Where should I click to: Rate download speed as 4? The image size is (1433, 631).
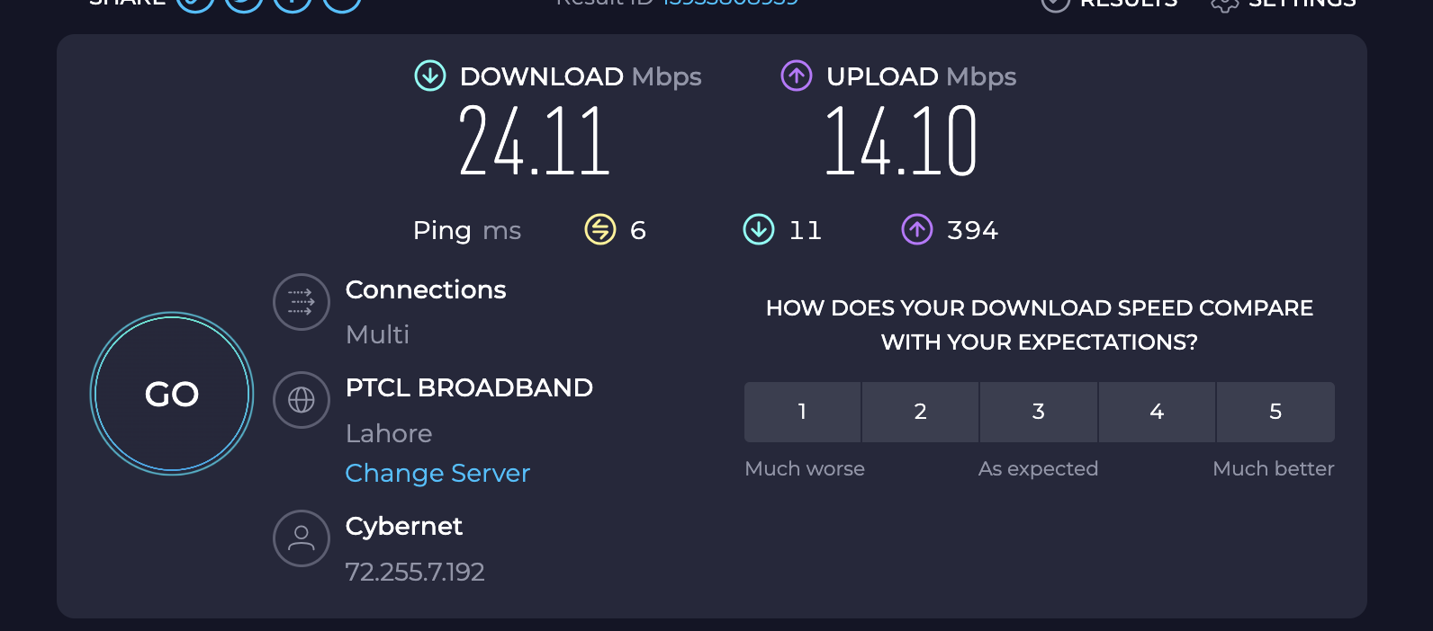pos(1157,412)
